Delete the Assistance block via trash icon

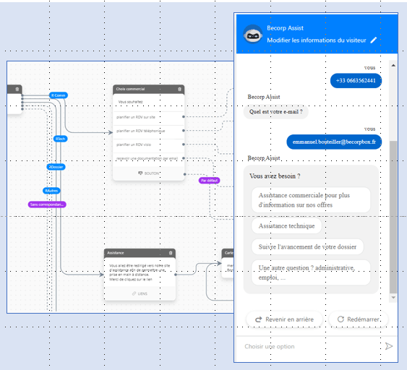click(171, 253)
